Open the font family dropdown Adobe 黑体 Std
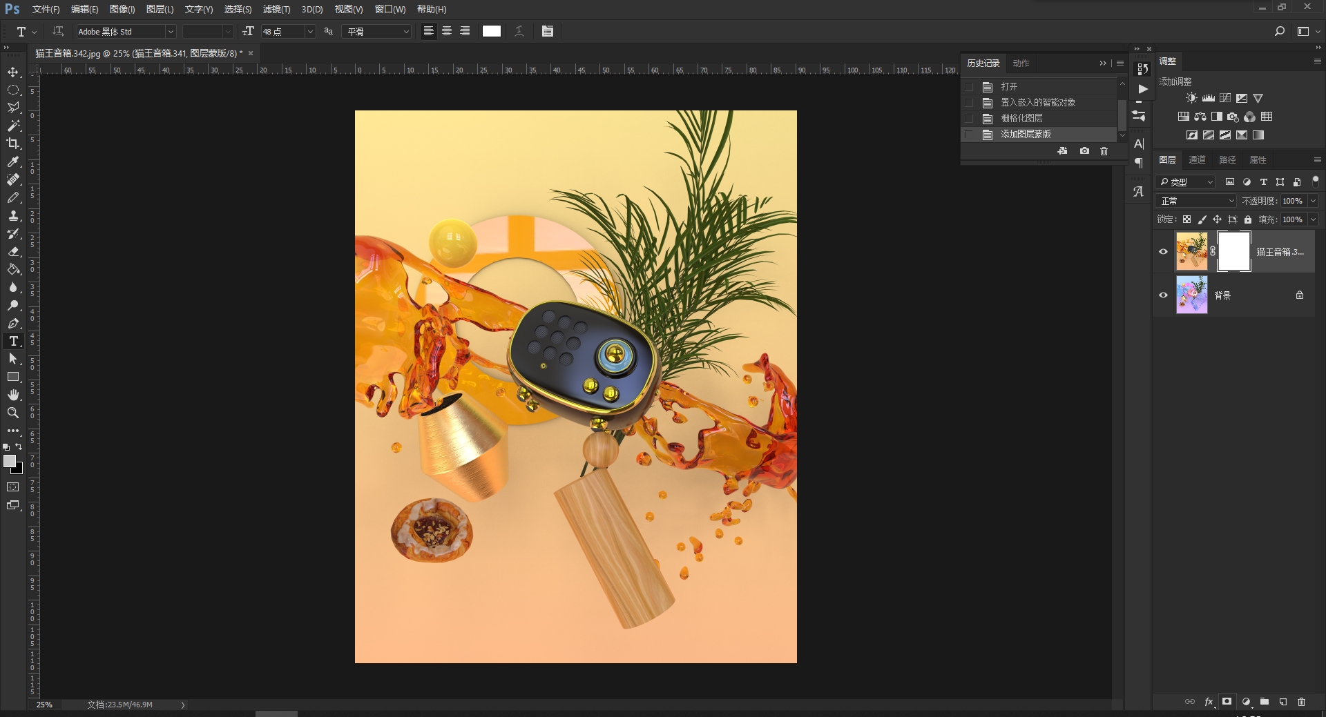This screenshot has height=717, width=1326. click(124, 31)
